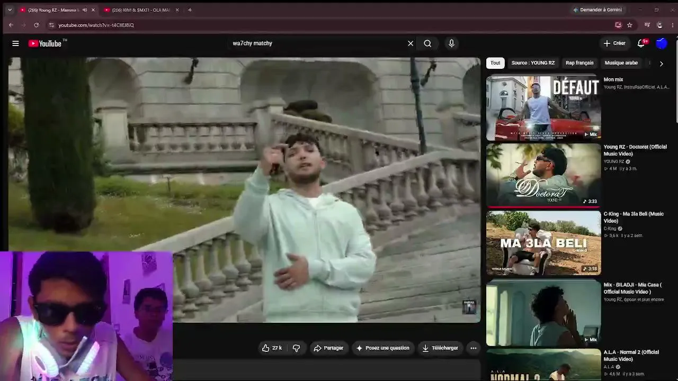Viewport: 678px width, 381px height.
Task: Open the A.L.A Normal 2 thumbnail
Action: click(x=543, y=365)
